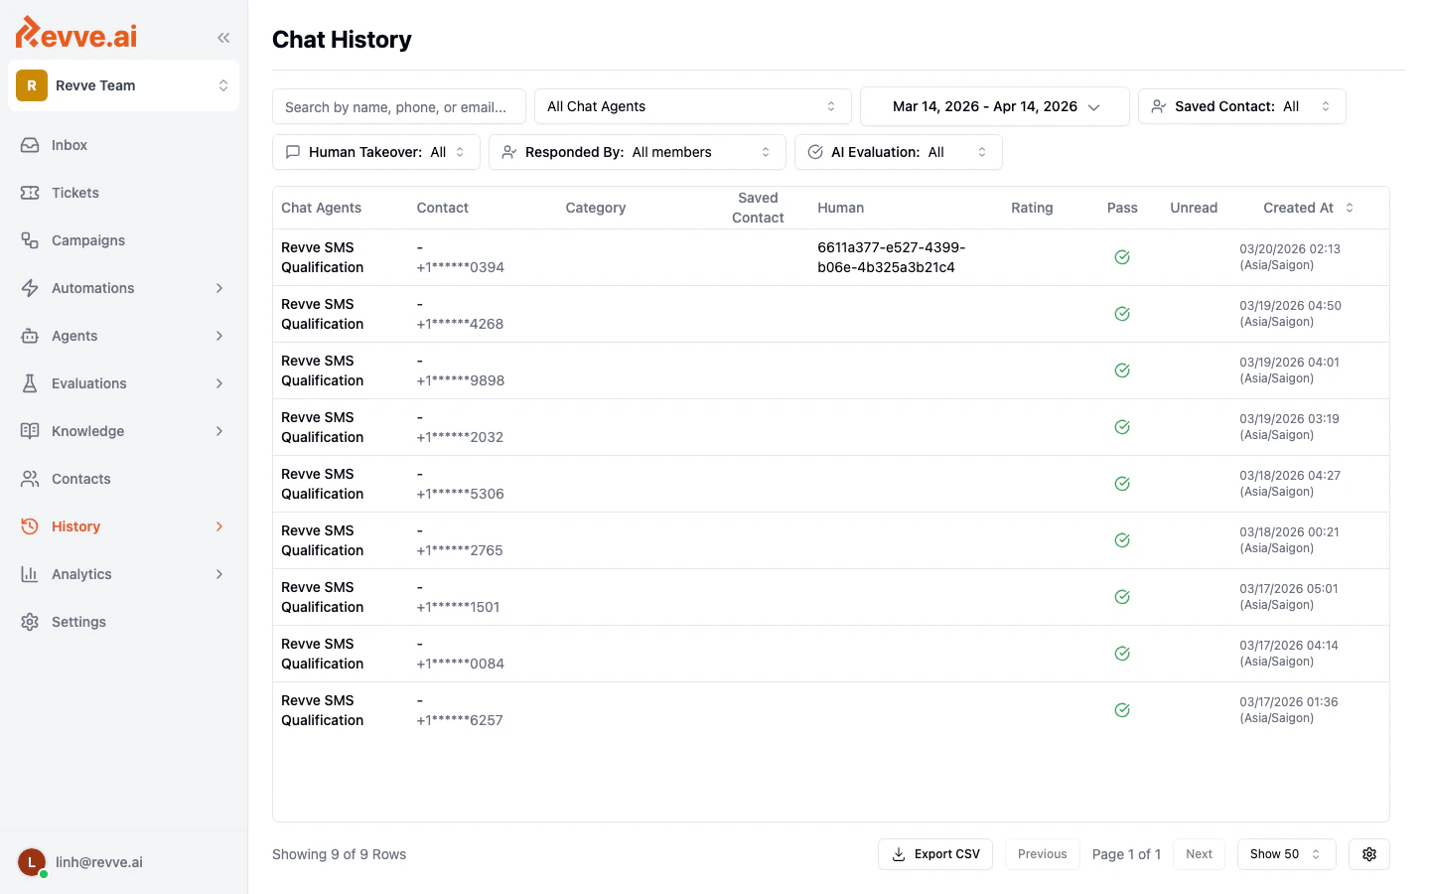The width and height of the screenshot is (1430, 894).
Task: Click the Agents robot icon
Action: tap(30, 336)
